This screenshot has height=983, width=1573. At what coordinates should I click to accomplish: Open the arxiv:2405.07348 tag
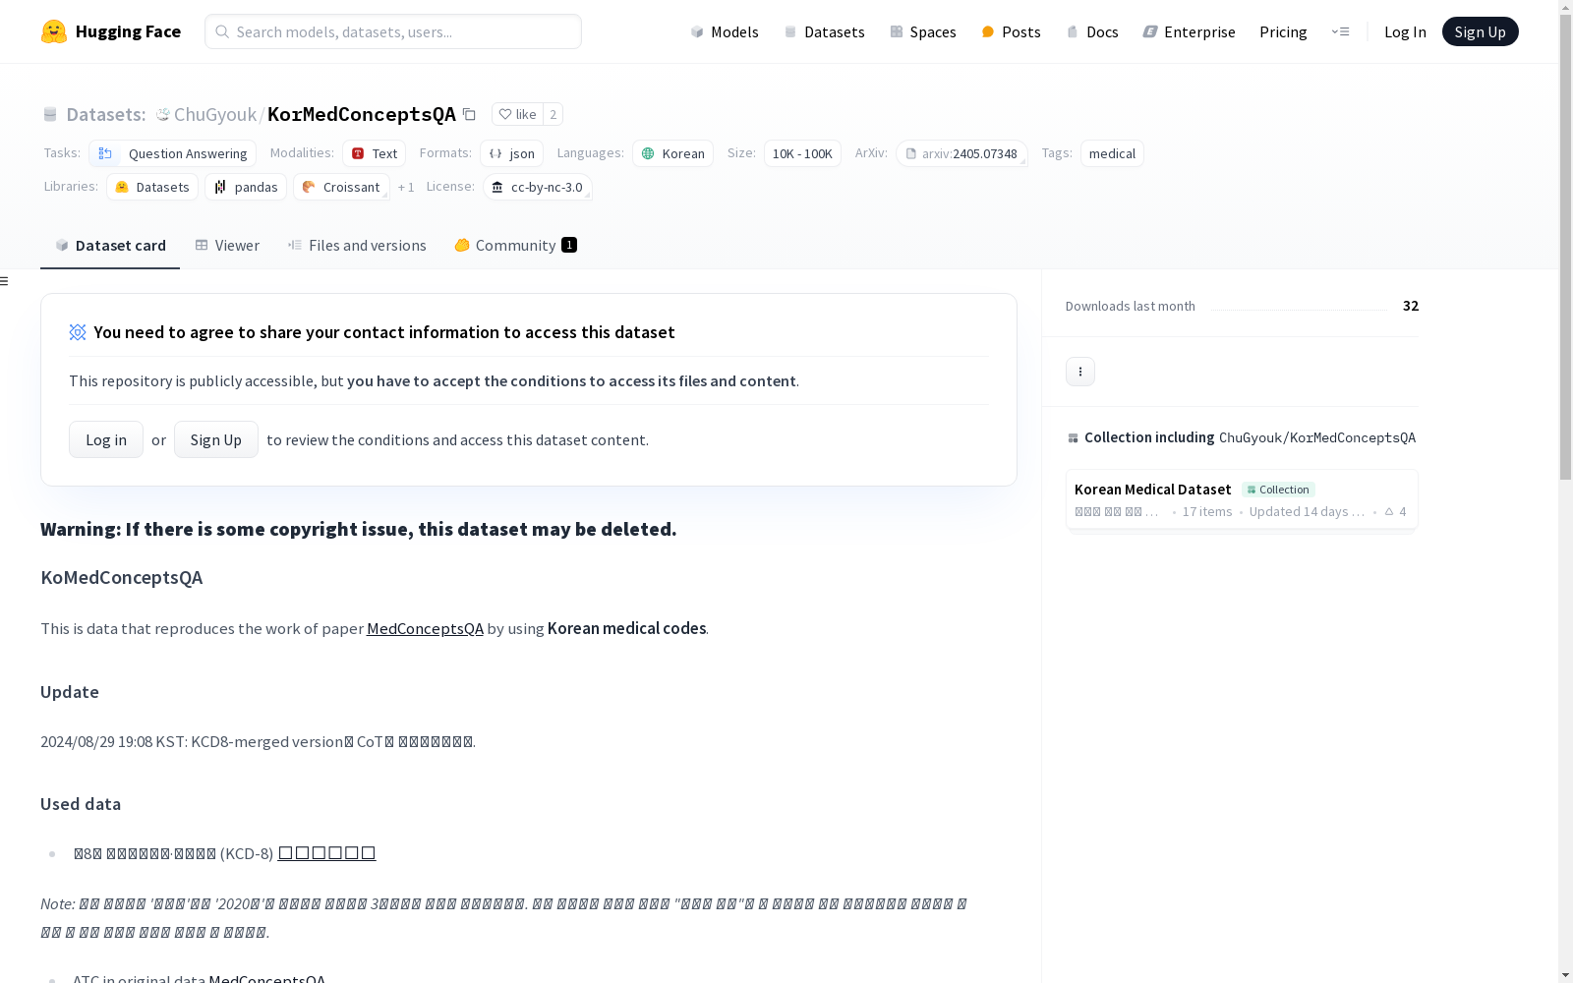pos(961,153)
